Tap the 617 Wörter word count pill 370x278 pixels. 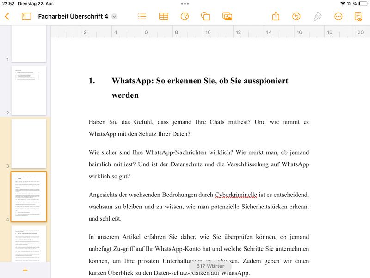(x=210, y=266)
